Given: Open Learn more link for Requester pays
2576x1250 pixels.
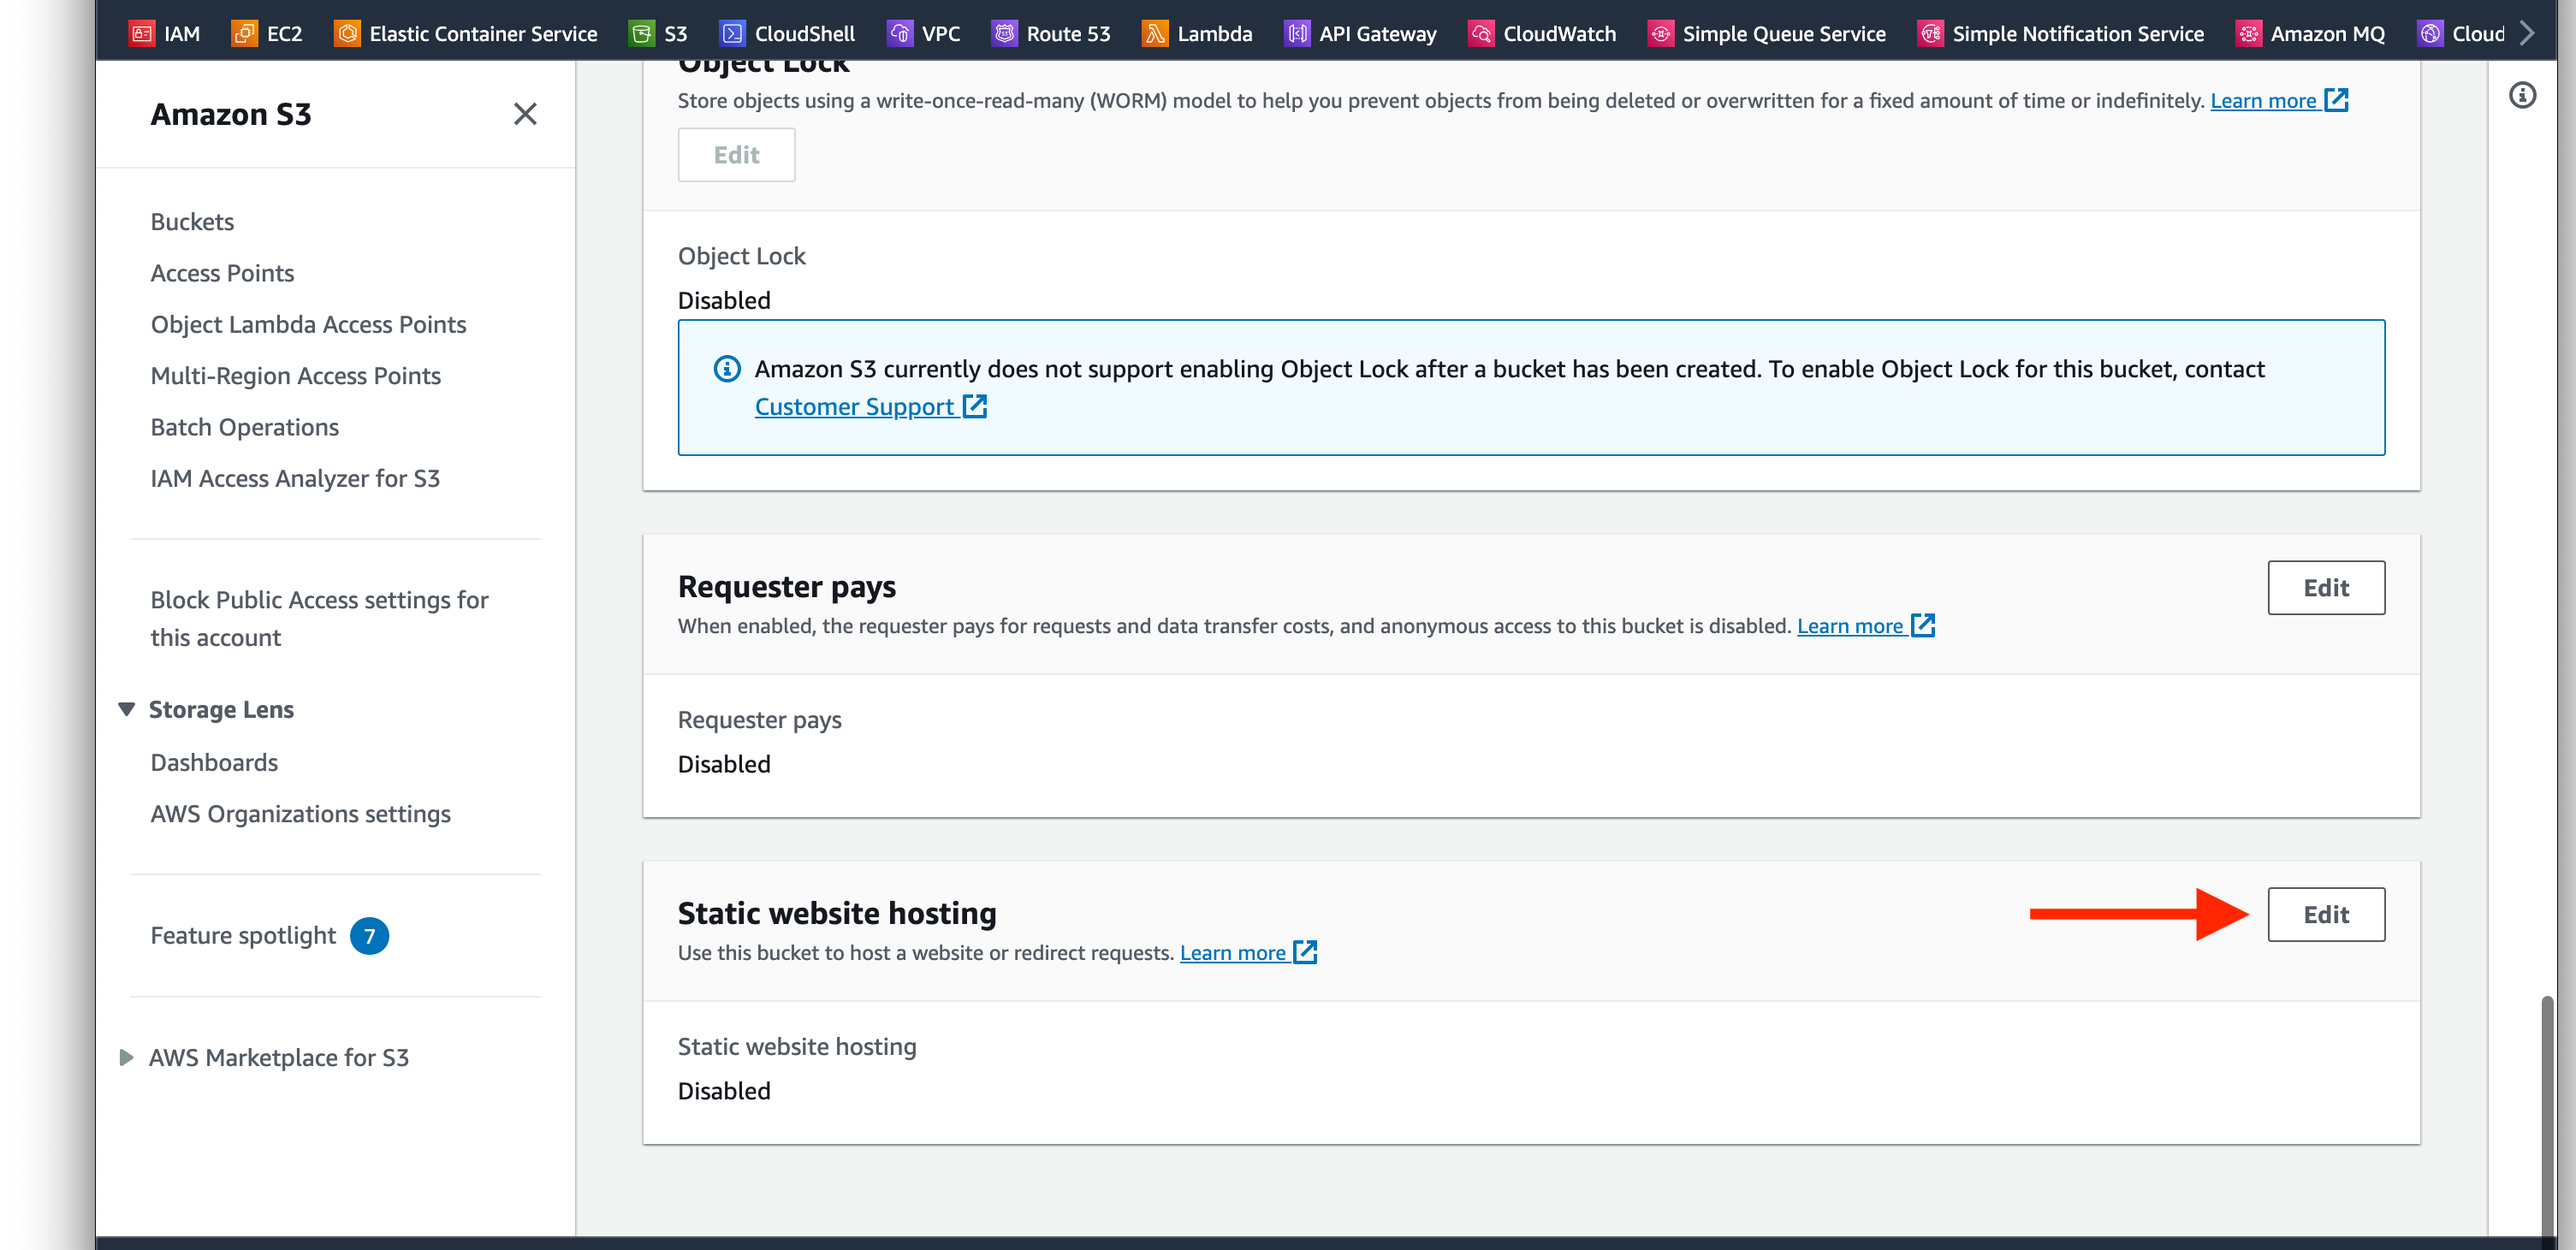Looking at the screenshot, I should tap(1850, 626).
